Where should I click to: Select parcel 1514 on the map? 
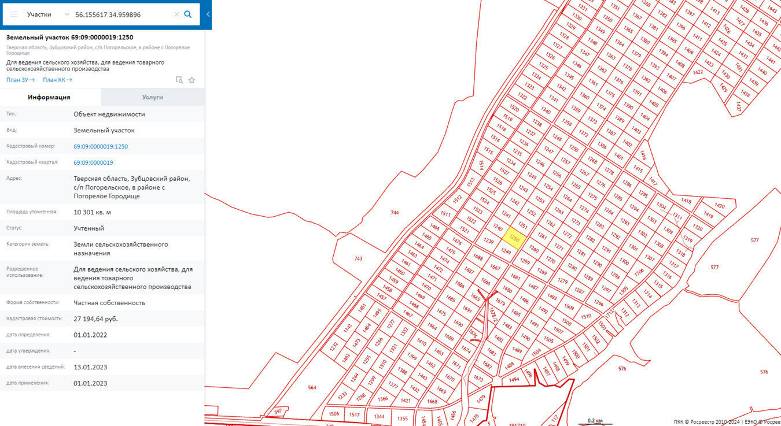point(481,165)
